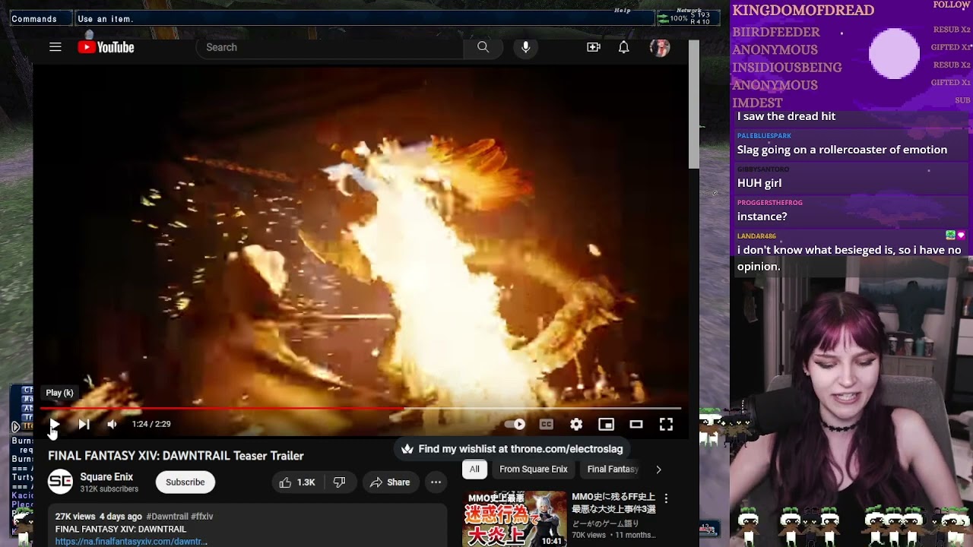The height and width of the screenshot is (547, 973).
Task: Open more actions three-dot menu
Action: tap(436, 482)
